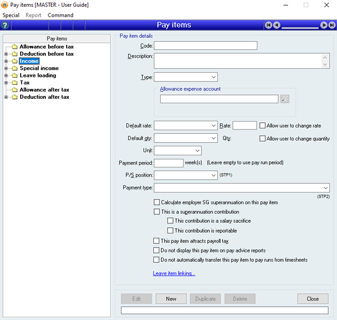Viewport: 337px width, 320px height.
Task: Click the Tax folder icon
Action: click(15, 83)
